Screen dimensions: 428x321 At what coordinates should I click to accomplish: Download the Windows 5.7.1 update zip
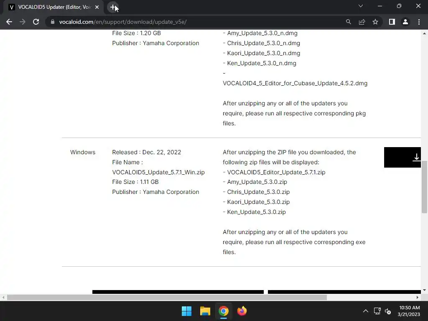(403, 157)
